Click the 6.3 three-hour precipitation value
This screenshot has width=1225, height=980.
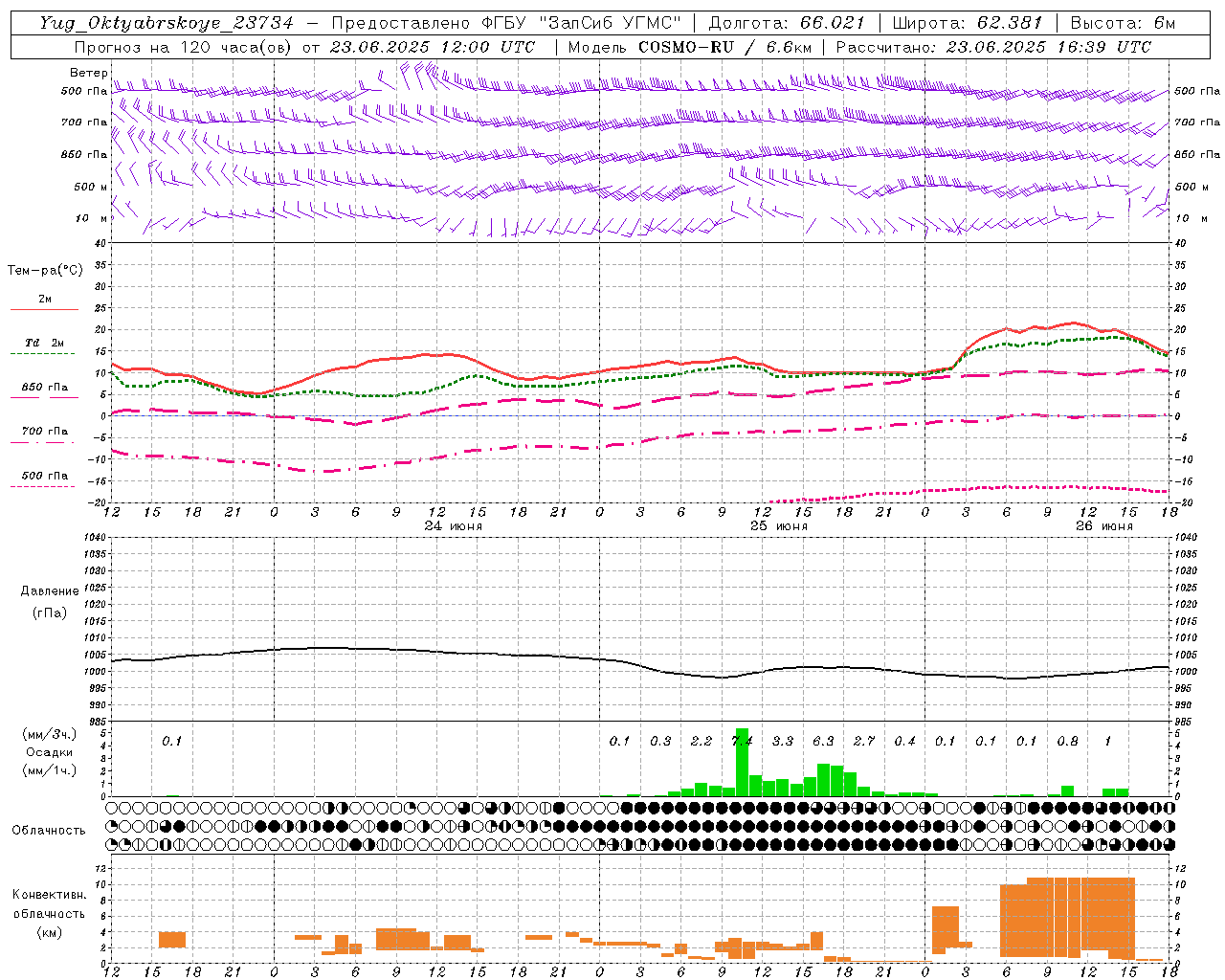(x=823, y=741)
